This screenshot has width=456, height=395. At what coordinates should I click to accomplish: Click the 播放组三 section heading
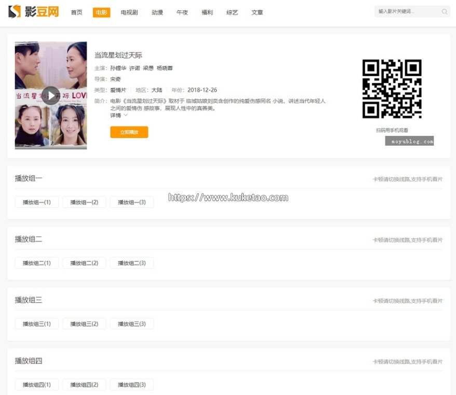pos(29,300)
